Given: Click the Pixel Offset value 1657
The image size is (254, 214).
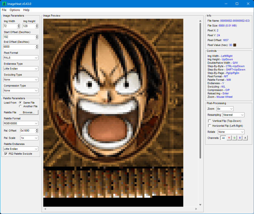Looking at the screenshot, I should [x=225, y=40].
